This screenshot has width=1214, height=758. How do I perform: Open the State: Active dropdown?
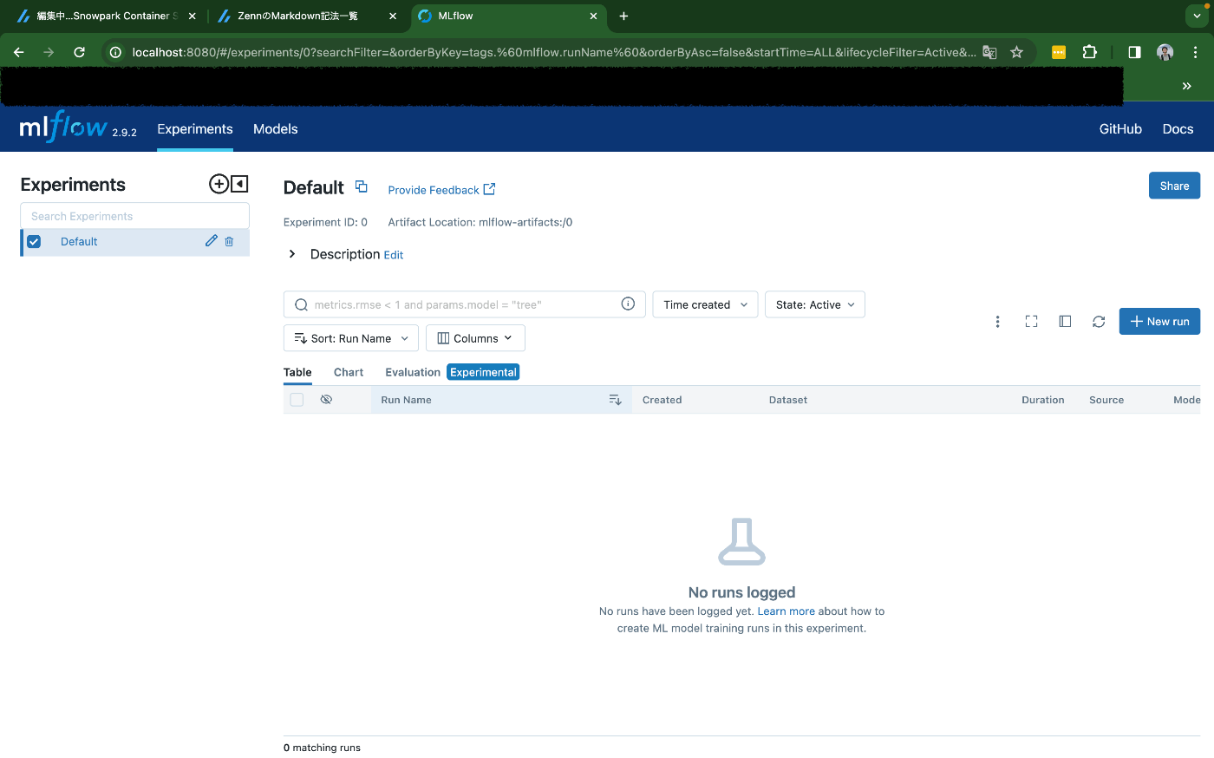pos(815,304)
